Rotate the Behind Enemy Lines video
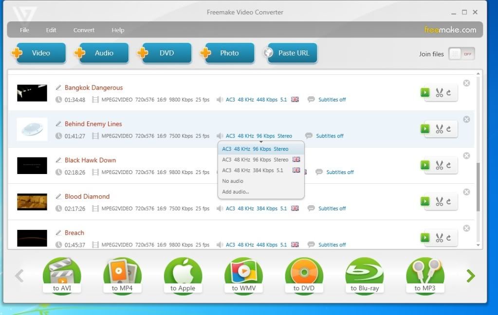 pyautogui.click(x=449, y=129)
